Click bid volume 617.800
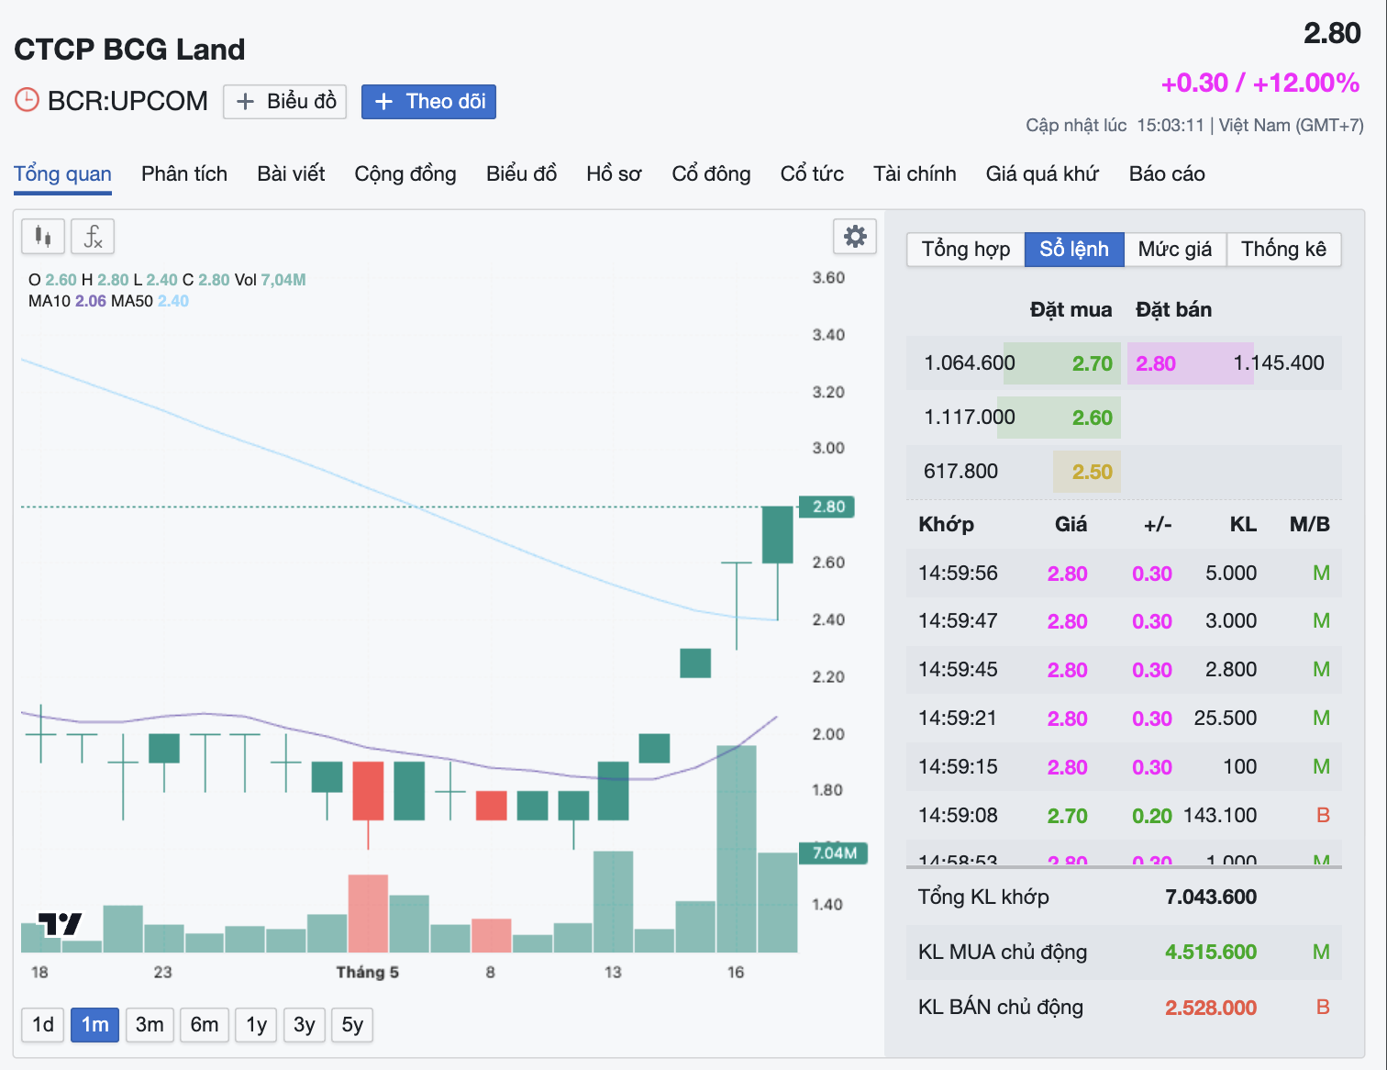The height and width of the screenshot is (1070, 1387). click(960, 472)
